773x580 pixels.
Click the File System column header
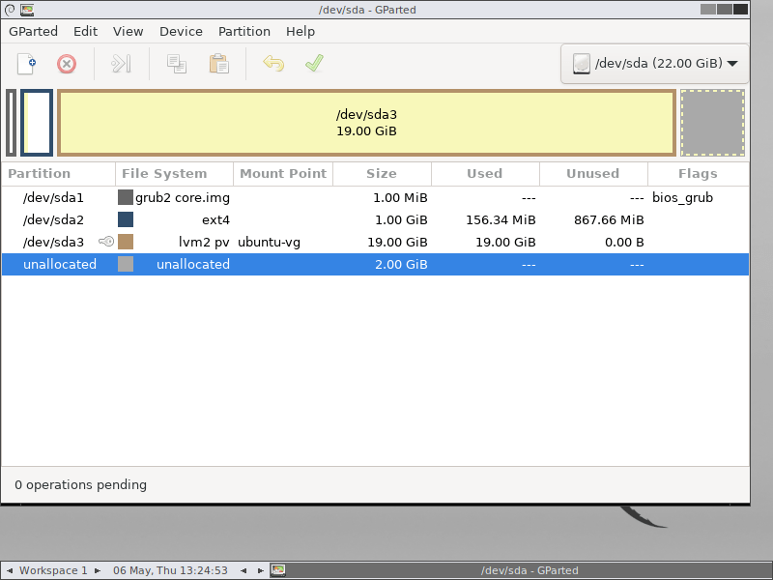point(164,174)
